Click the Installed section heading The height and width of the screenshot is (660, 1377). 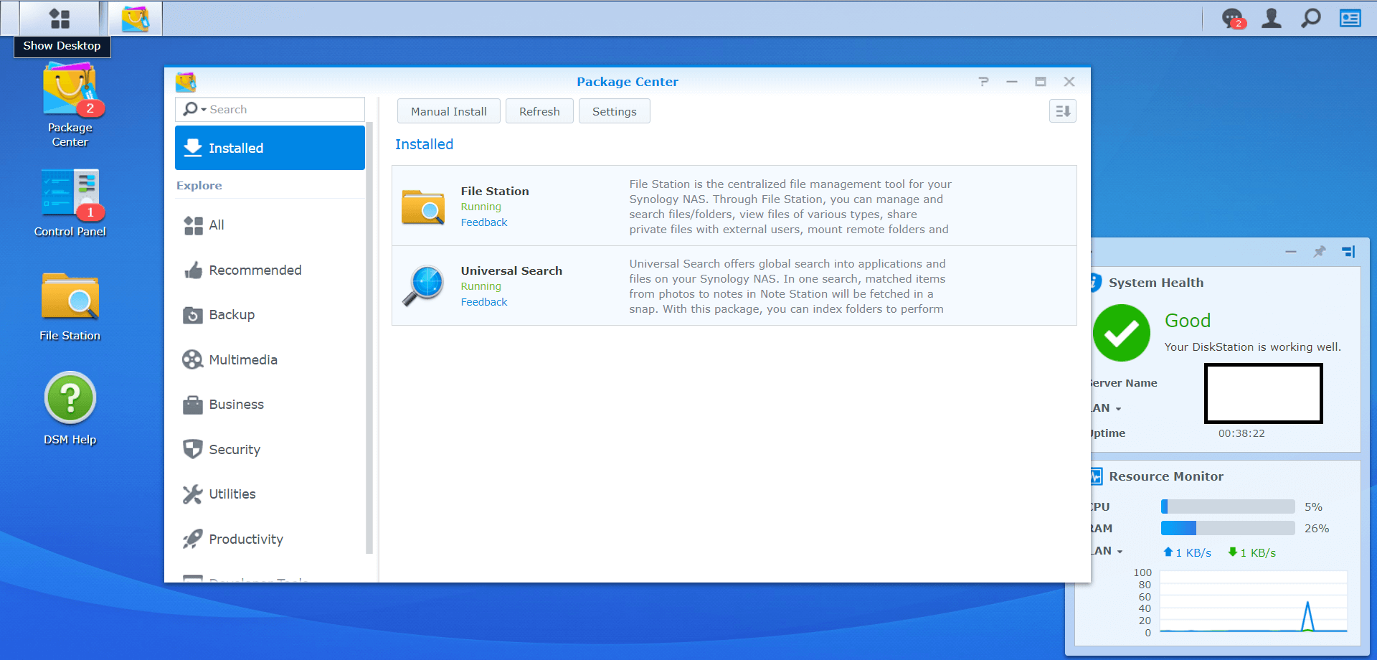click(424, 144)
